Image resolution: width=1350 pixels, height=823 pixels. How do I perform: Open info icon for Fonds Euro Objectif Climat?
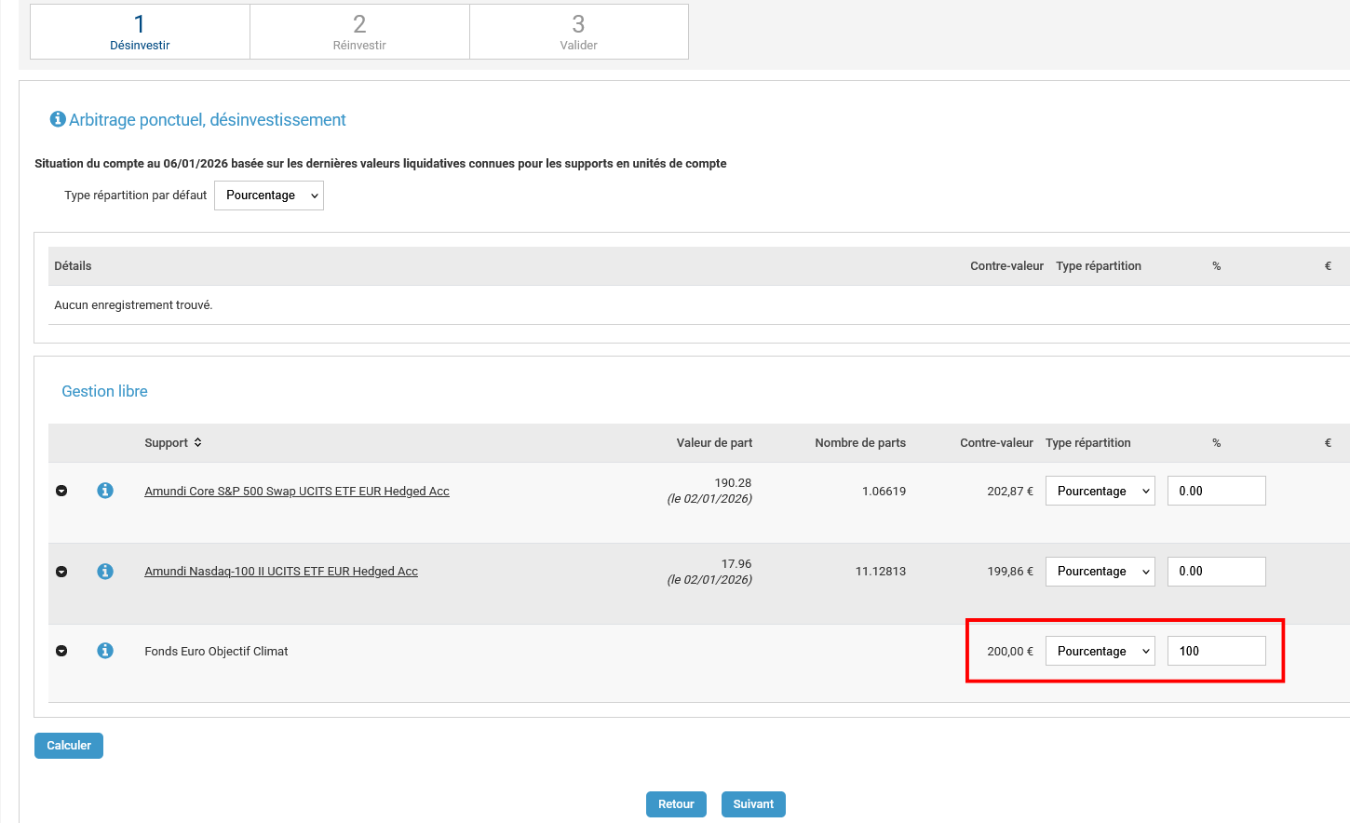105,651
